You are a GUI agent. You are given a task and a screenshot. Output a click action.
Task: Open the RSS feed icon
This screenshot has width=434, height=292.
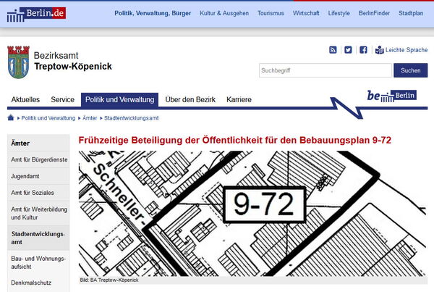333,50
